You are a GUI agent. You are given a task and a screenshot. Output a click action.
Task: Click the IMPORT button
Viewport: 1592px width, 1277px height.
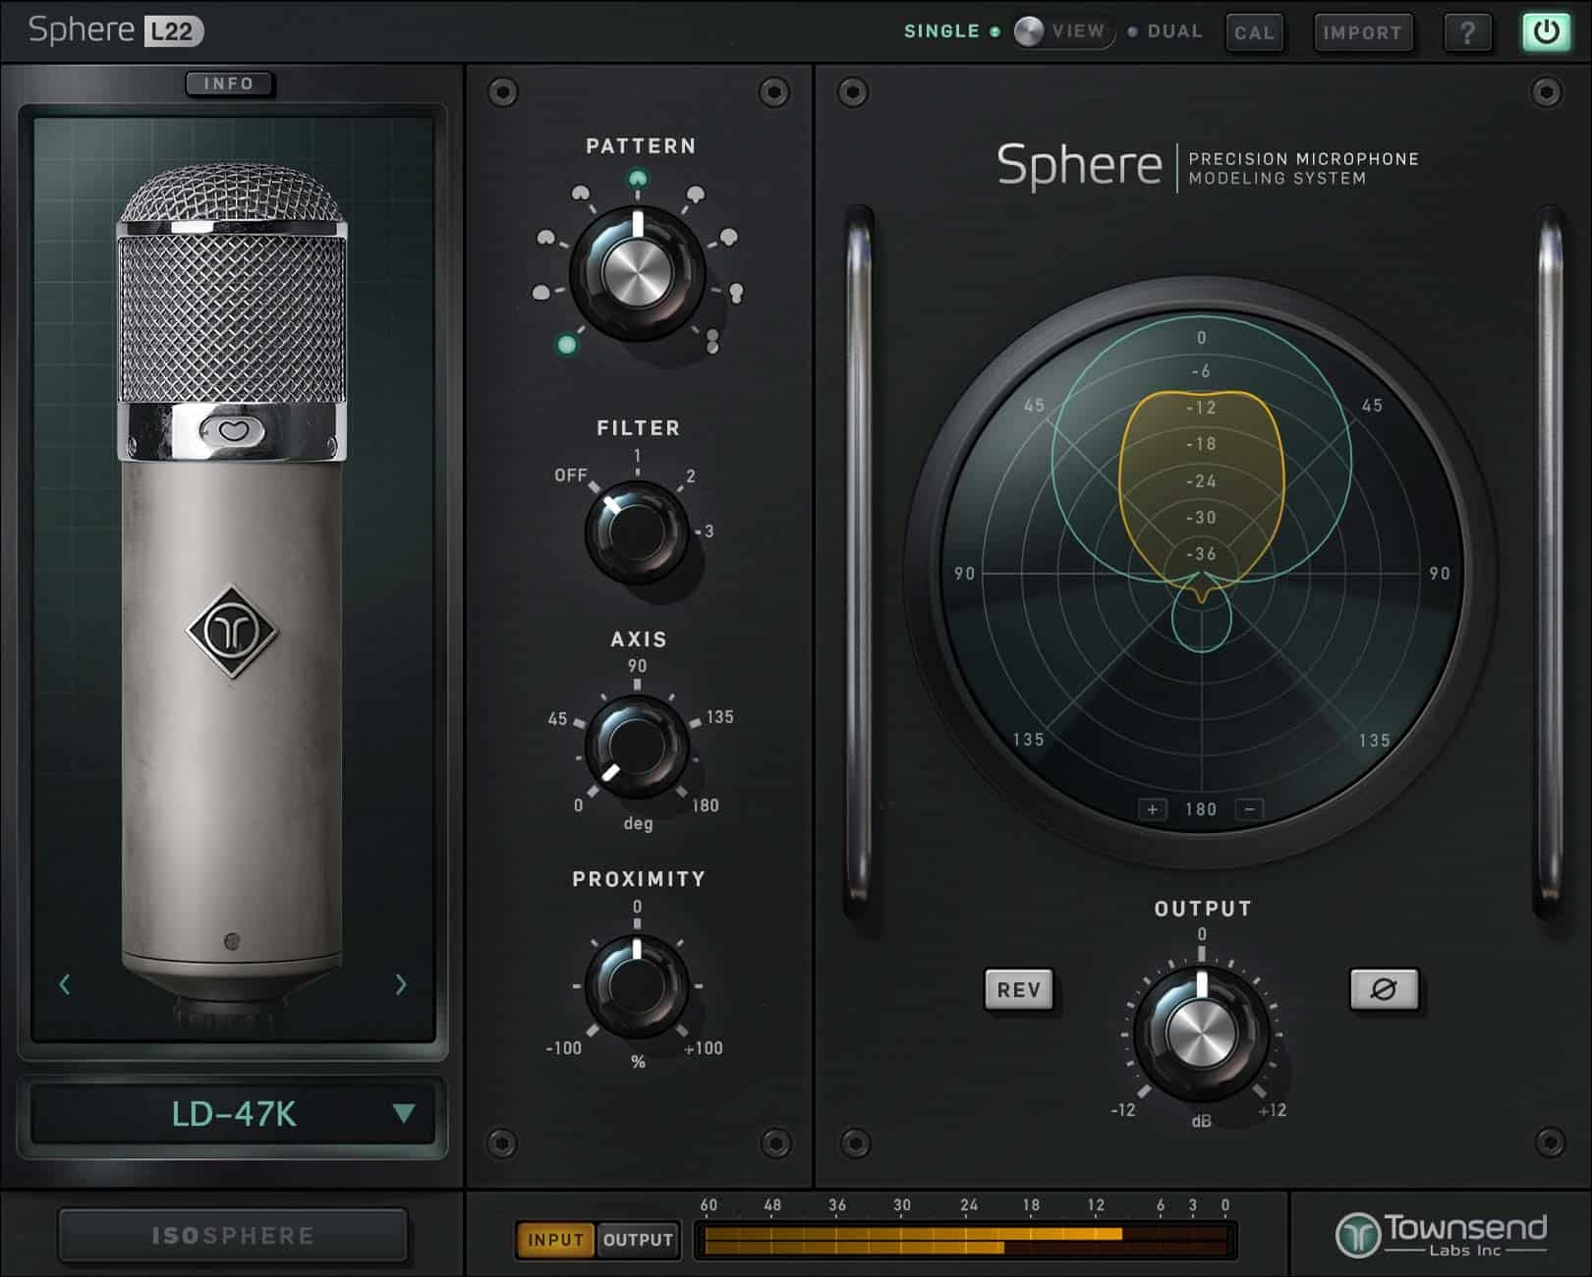[x=1362, y=32]
